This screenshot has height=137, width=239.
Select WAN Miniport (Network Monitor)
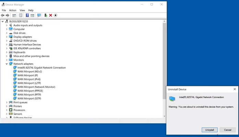36,87
